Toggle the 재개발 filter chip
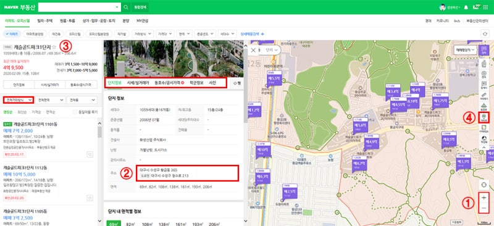The image size is (494, 226). (x=121, y=34)
